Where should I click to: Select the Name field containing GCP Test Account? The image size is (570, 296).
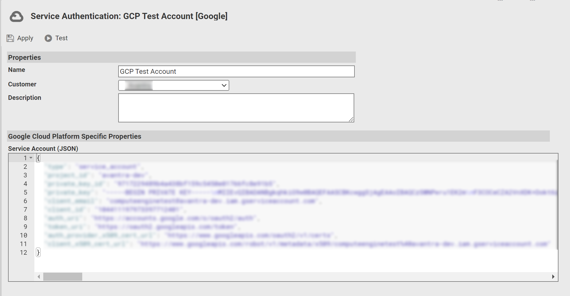click(x=236, y=71)
